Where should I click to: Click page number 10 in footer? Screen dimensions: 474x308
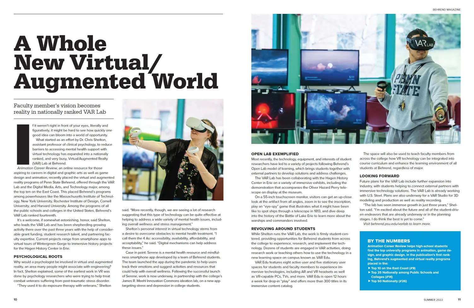coord(15,299)
